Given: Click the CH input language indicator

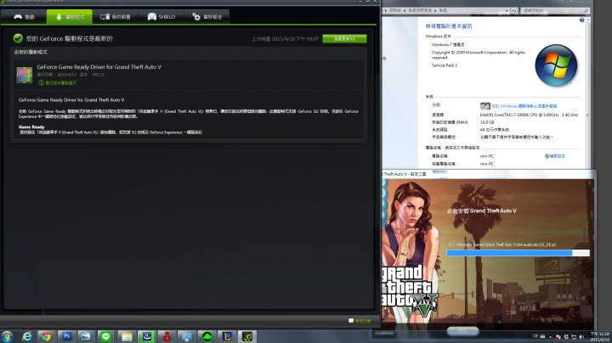Looking at the screenshot, I should pos(535,335).
